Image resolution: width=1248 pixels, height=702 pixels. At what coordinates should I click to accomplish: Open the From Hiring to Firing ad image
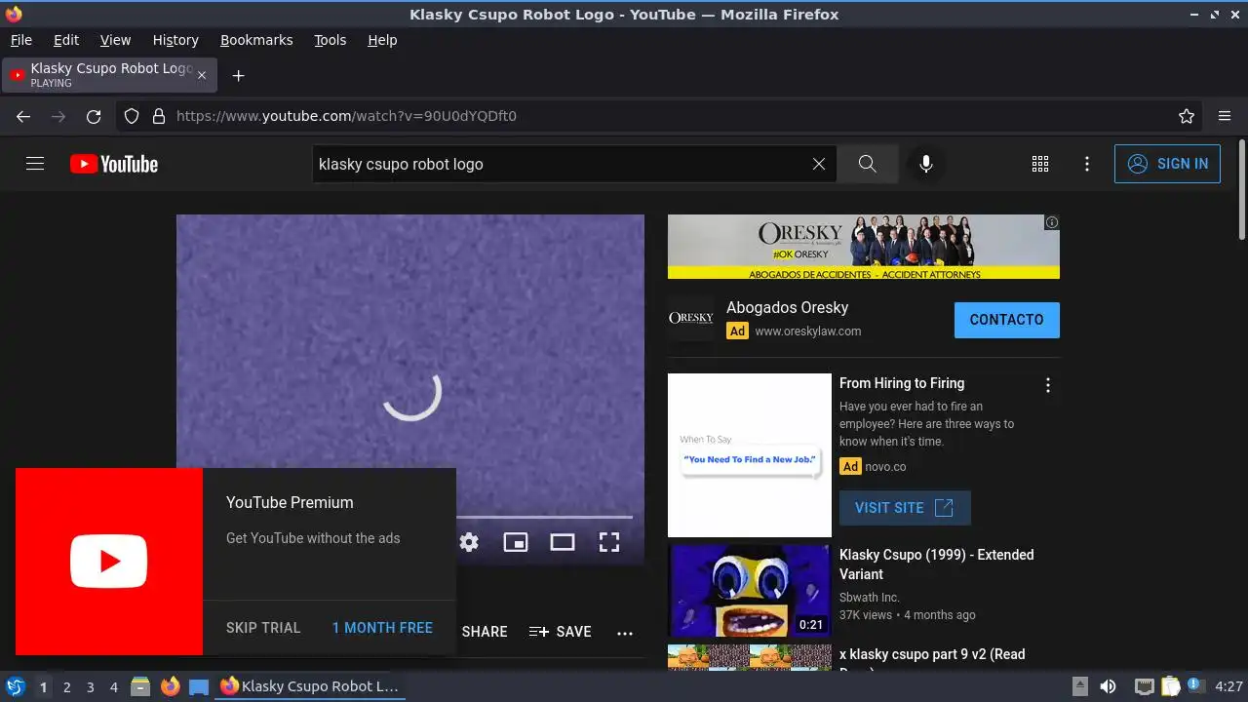pos(750,455)
